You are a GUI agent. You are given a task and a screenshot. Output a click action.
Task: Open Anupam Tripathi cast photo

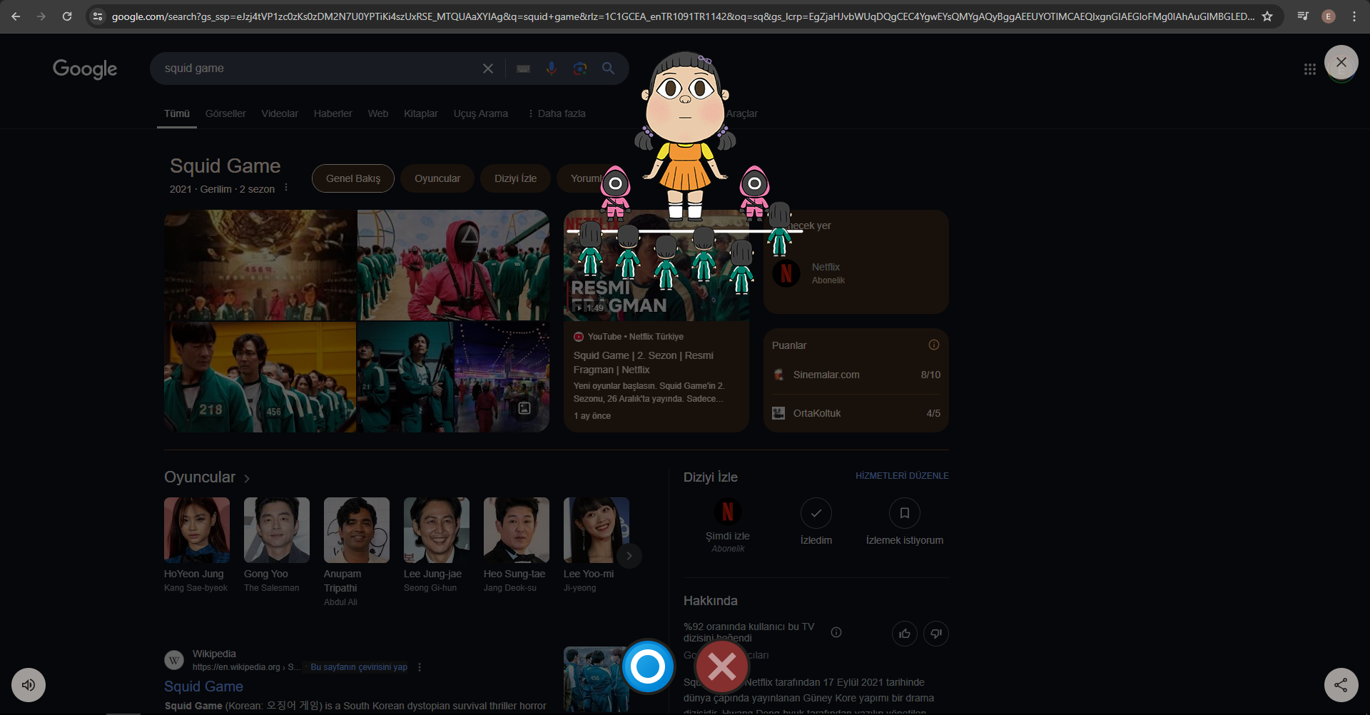[x=357, y=530]
